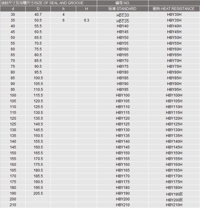Select standard code HBY110

pyautogui.click(x=123, y=107)
